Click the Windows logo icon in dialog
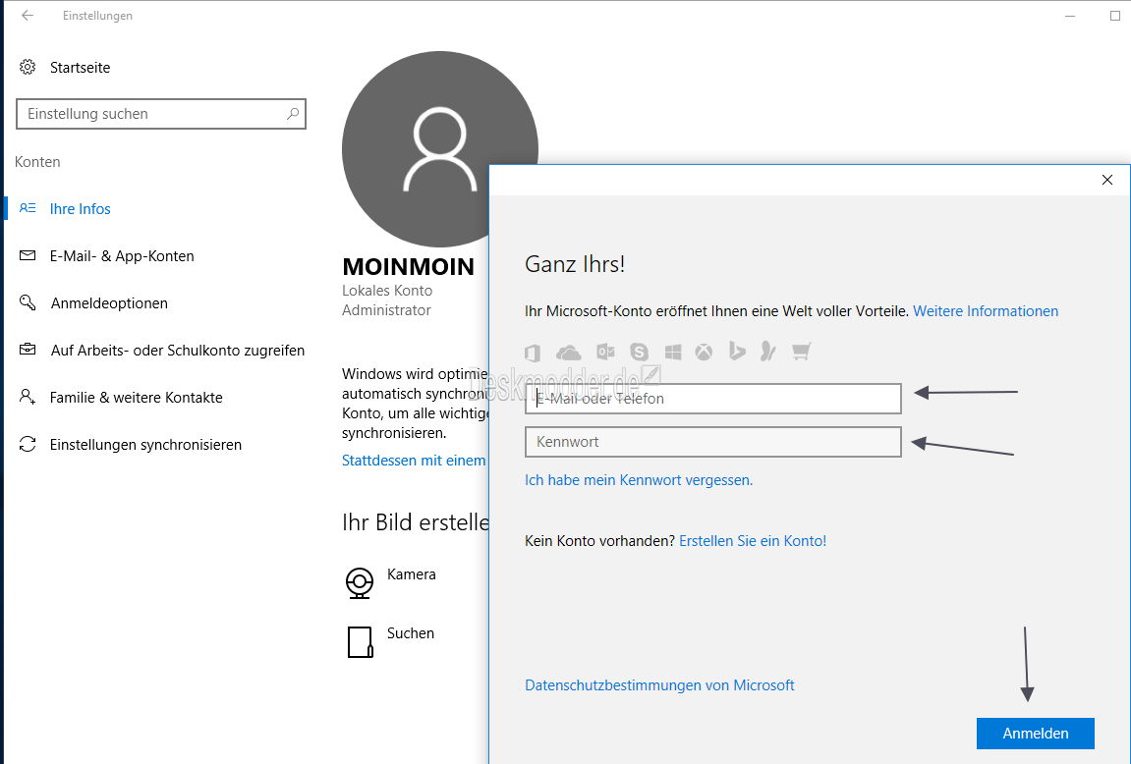The height and width of the screenshot is (764, 1131). (x=673, y=352)
